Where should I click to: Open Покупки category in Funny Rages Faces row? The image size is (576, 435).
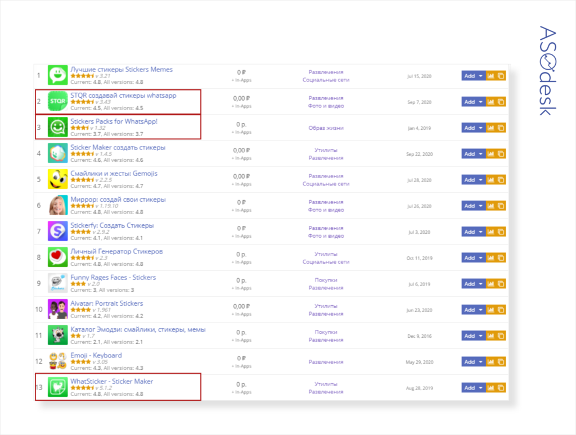click(326, 280)
